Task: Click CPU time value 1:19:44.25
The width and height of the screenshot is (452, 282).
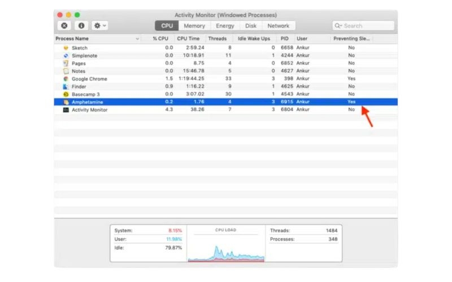Action: tap(192, 78)
